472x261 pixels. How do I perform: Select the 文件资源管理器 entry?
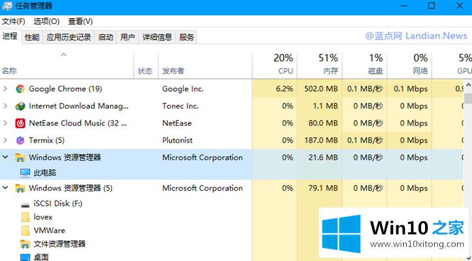(x=59, y=244)
